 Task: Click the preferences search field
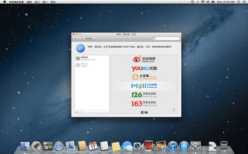167,38
